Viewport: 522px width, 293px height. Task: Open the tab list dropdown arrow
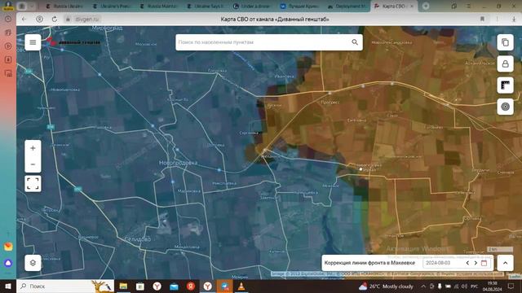[x=32, y=6]
